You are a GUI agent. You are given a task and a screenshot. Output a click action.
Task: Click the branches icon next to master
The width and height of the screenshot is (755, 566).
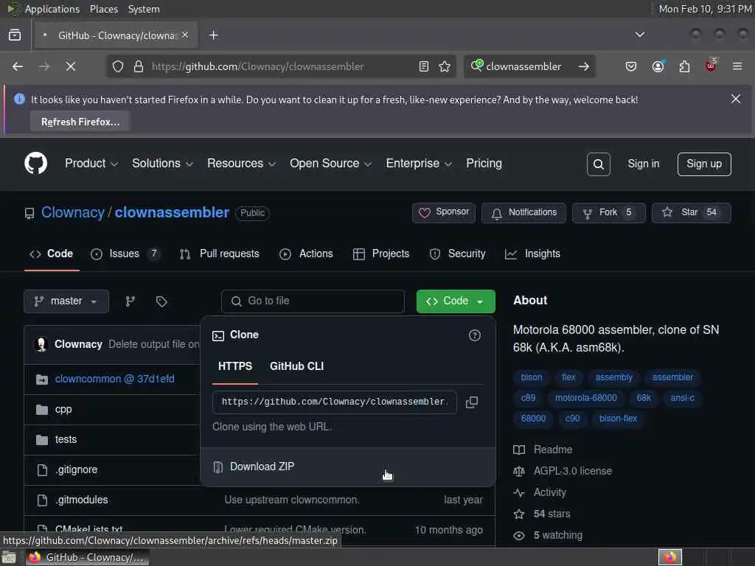pyautogui.click(x=130, y=301)
